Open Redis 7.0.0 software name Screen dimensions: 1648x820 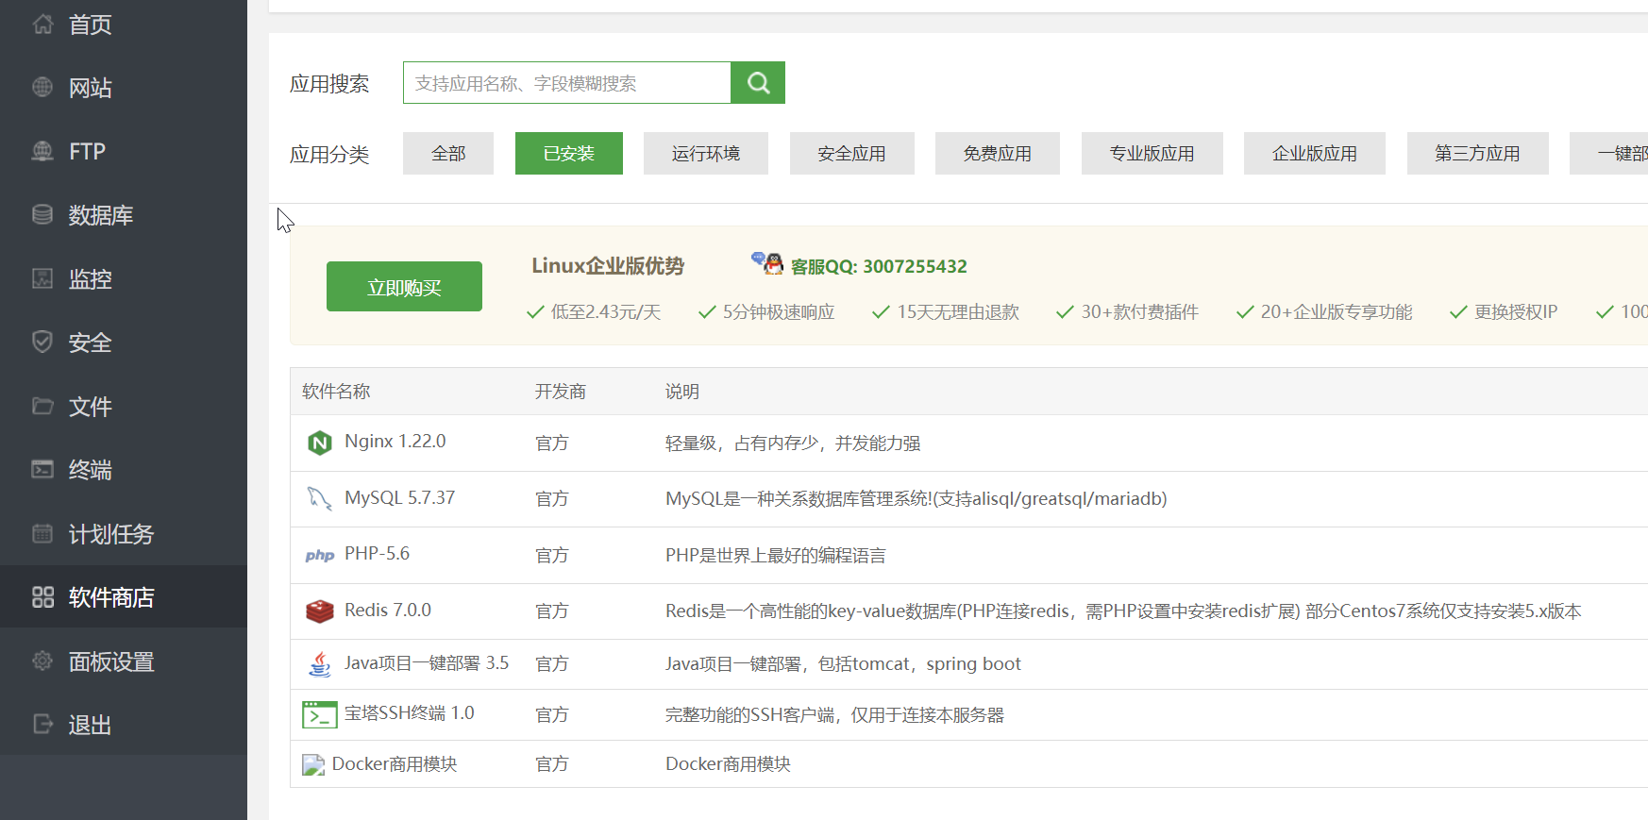pyautogui.click(x=388, y=611)
